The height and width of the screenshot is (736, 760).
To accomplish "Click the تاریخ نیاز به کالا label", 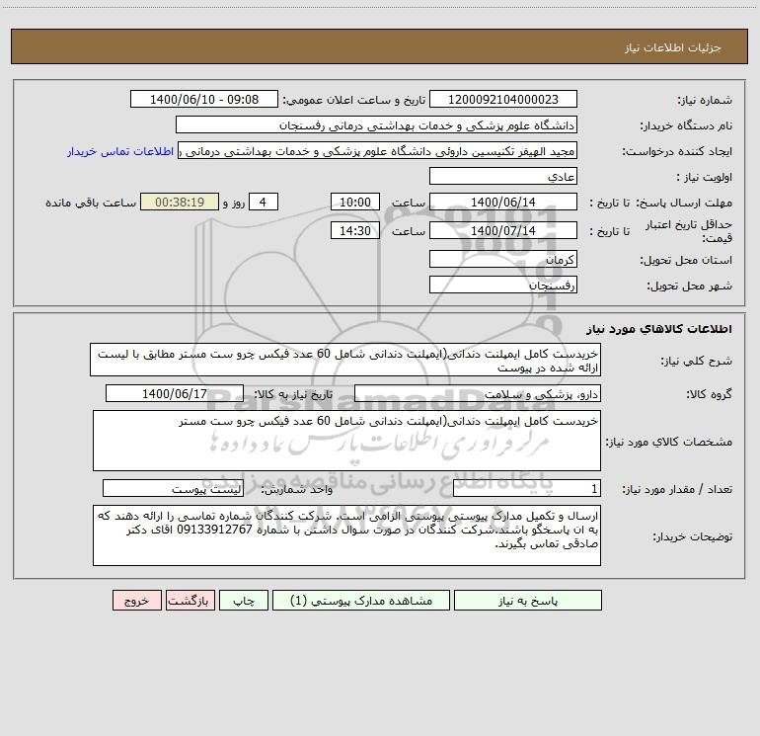I will pos(293,394).
